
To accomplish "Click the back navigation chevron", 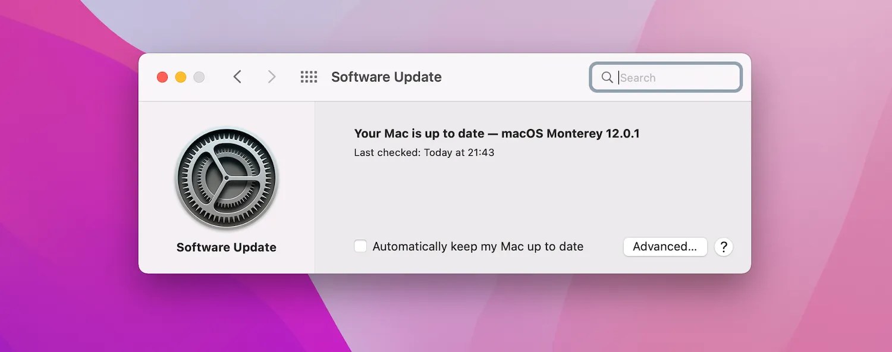I will coord(237,77).
